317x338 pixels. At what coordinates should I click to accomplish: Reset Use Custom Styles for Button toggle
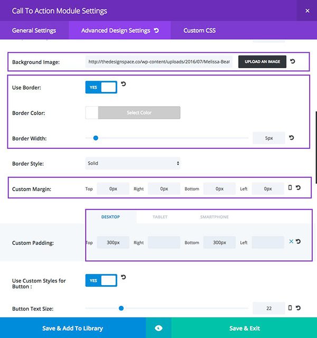[x=123, y=277]
